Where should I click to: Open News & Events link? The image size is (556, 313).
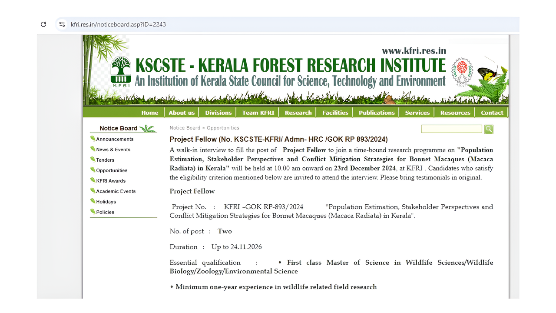[113, 150]
